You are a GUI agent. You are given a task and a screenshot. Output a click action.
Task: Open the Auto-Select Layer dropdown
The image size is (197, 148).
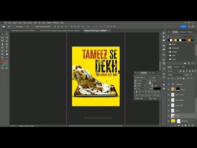(x=28, y=27)
